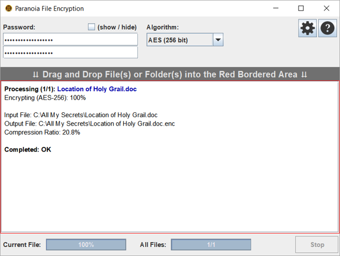The height and width of the screenshot is (256, 340).
Task: Click the Stop button
Action: pyautogui.click(x=317, y=244)
